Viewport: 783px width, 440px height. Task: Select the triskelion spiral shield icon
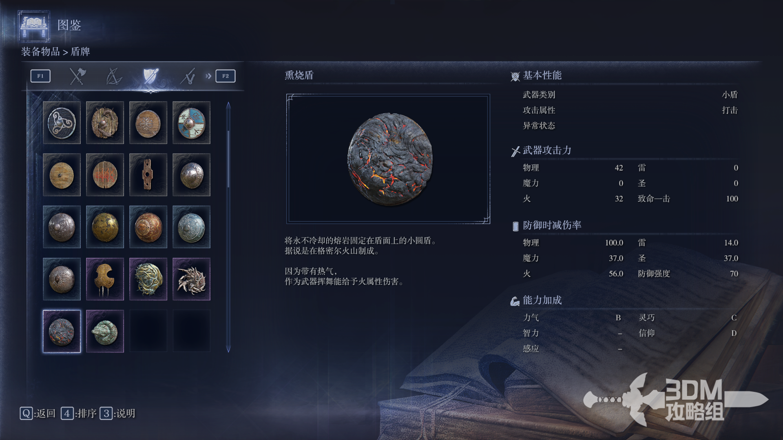(x=62, y=123)
